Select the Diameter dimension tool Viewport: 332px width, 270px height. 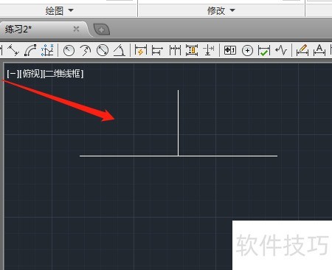tap(103, 50)
